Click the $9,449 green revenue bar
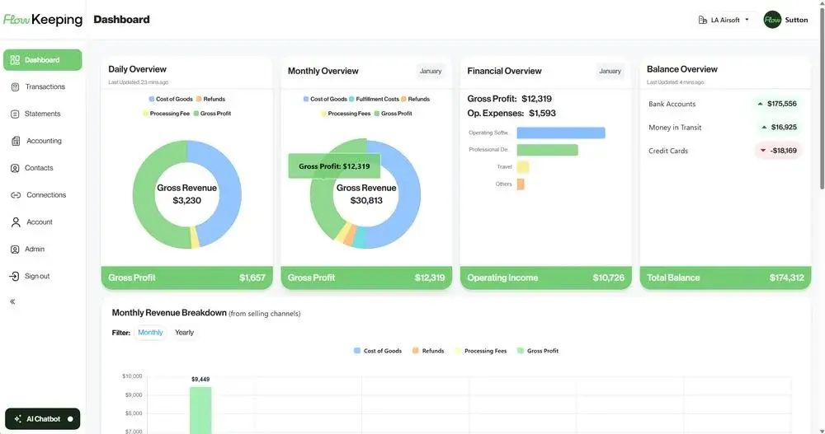Image resolution: width=825 pixels, height=434 pixels. (200, 410)
